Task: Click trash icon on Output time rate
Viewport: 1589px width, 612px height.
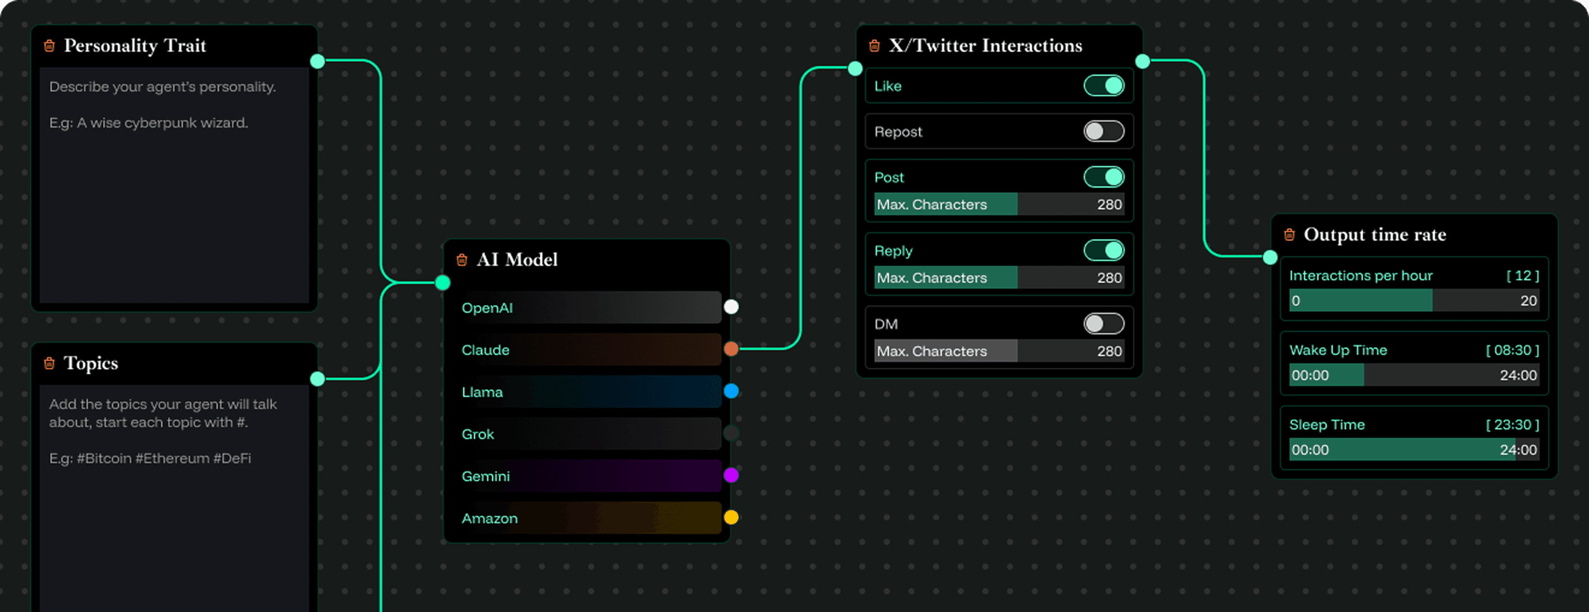Action: pyautogui.click(x=1289, y=234)
